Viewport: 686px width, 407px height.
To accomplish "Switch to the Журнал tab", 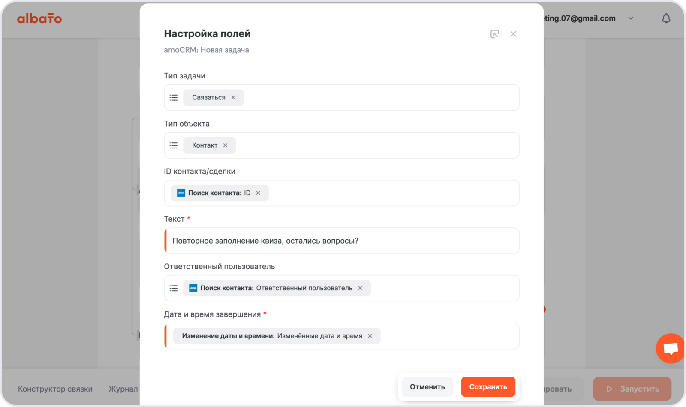I will click(x=123, y=389).
